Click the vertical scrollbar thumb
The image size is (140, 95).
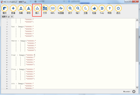[137, 45]
